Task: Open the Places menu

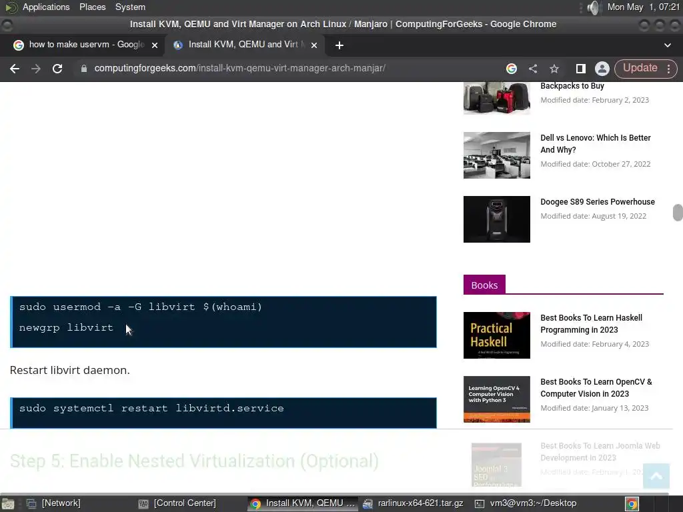Action: pos(92,7)
